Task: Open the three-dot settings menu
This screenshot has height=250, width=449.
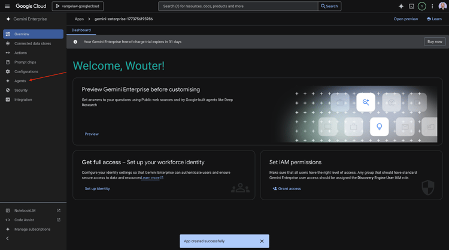Action: point(432,6)
